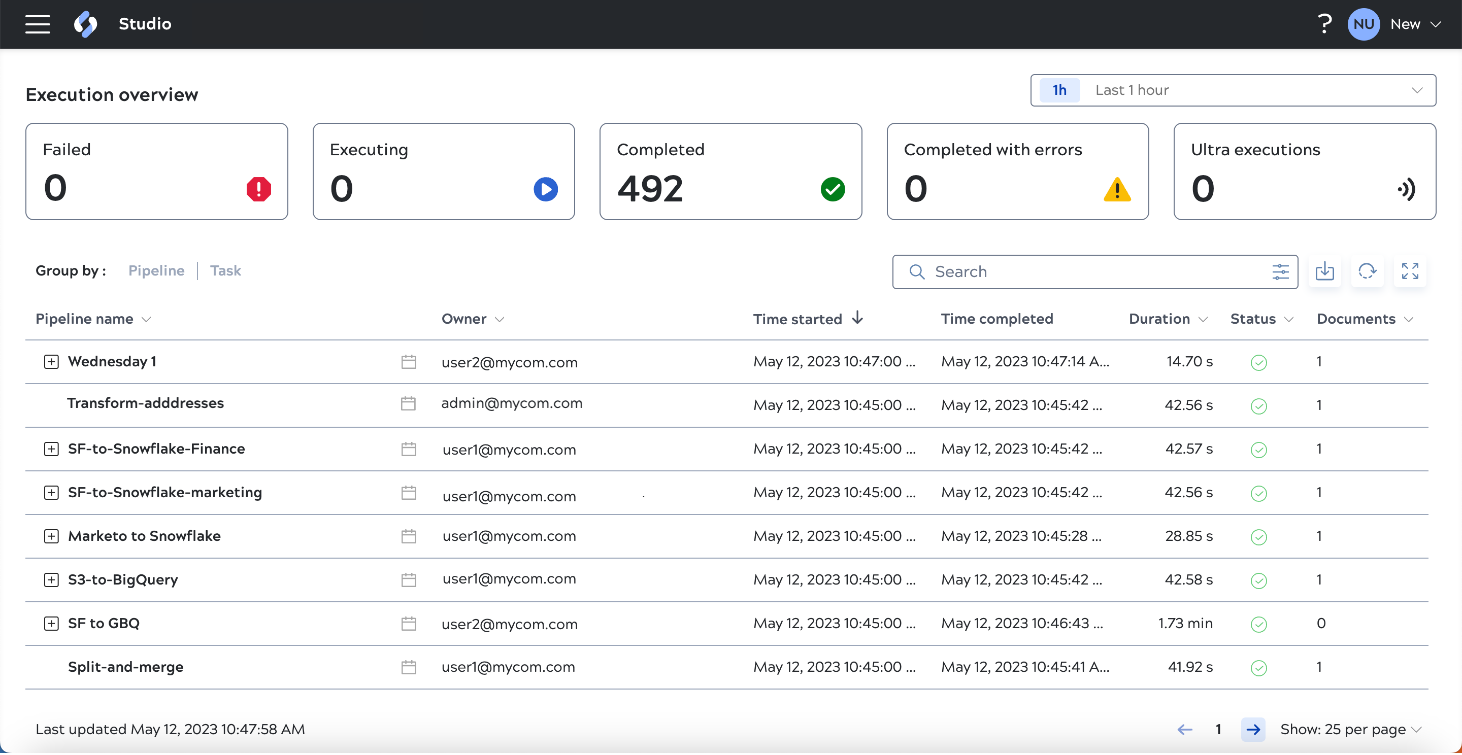
Task: Go to the next page arrow
Action: coord(1252,729)
